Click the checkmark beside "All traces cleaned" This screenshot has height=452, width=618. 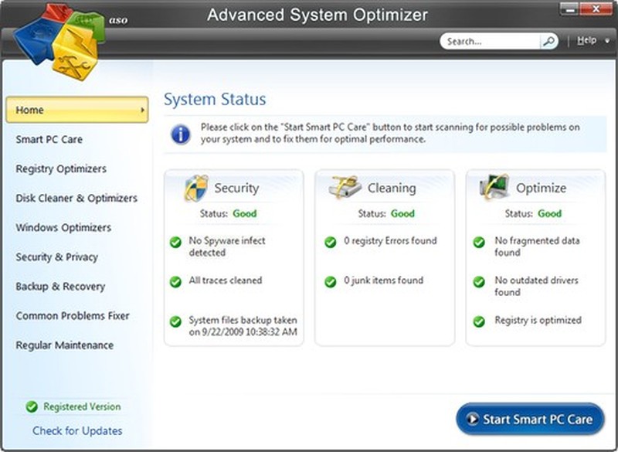[177, 280]
